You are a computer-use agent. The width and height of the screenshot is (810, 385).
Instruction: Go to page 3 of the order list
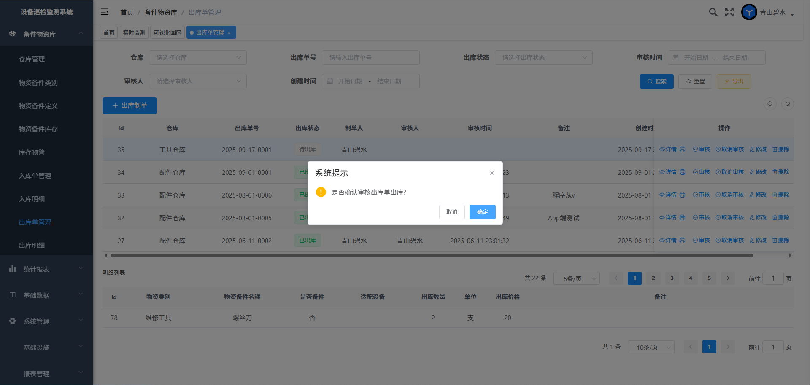point(672,278)
